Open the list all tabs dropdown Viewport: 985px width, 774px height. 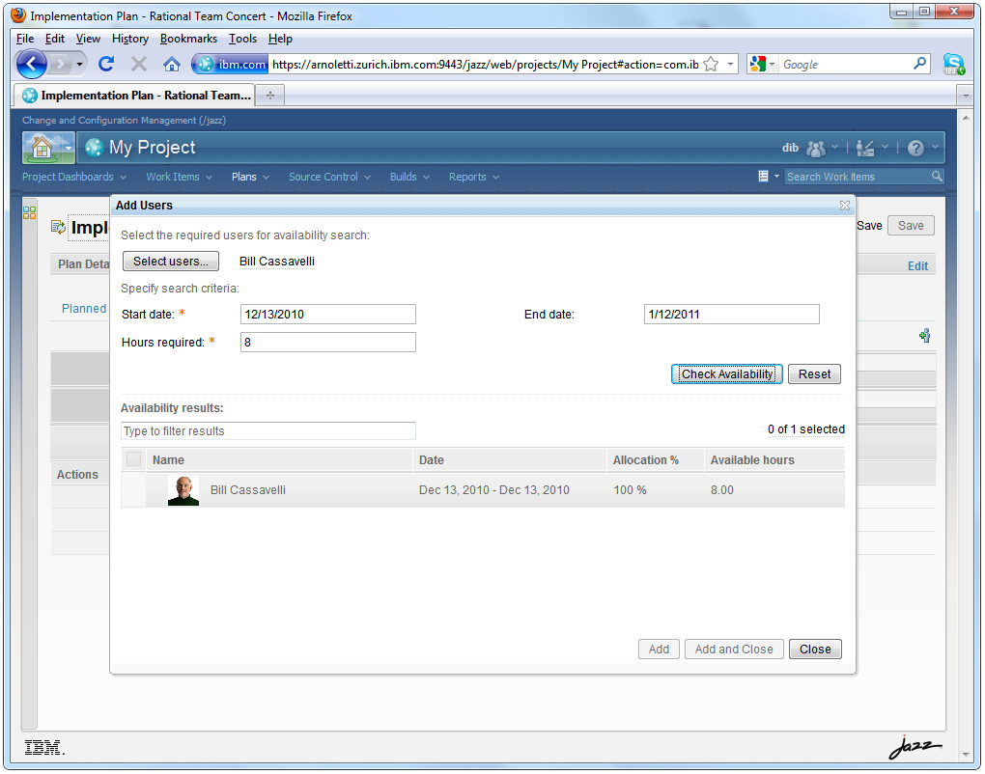pos(966,97)
